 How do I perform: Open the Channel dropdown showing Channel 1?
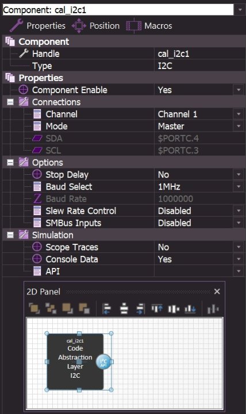tap(239, 114)
